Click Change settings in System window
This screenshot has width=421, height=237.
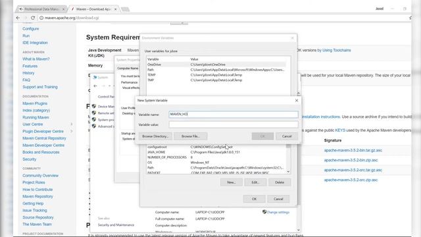(278, 212)
